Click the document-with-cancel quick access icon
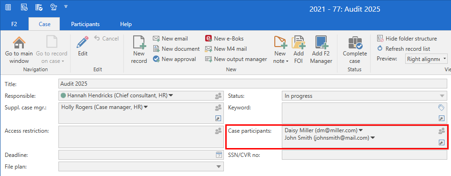This screenshot has width=451, height=176. pyautogui.click(x=24, y=7)
